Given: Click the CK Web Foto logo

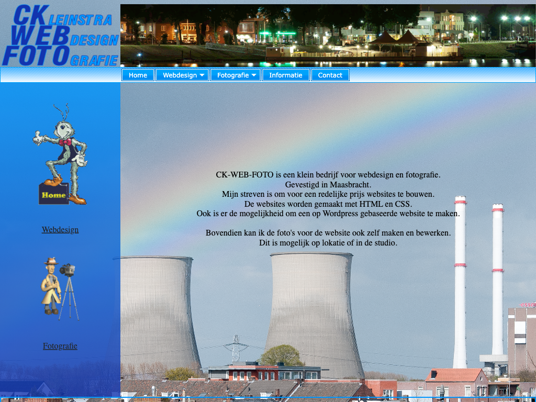Looking at the screenshot, I should [60, 35].
